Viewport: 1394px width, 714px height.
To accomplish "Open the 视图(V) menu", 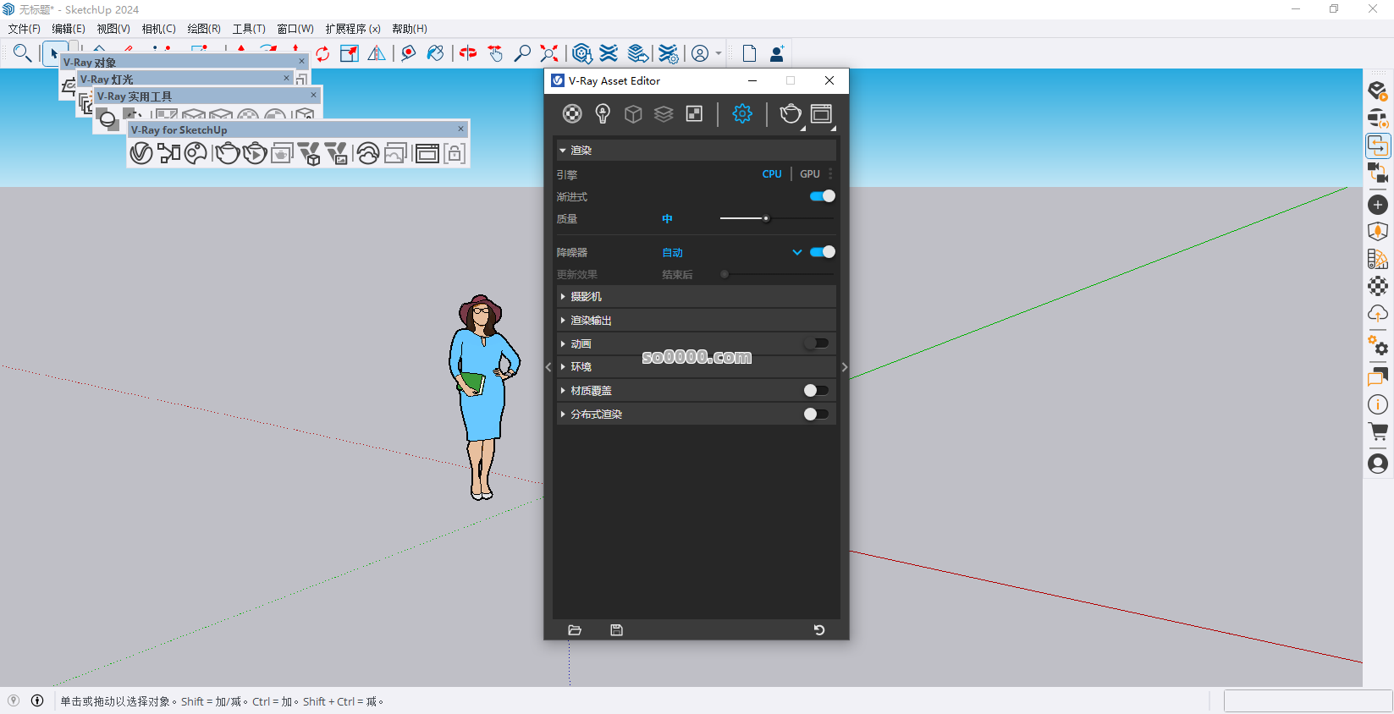I will pyautogui.click(x=113, y=29).
